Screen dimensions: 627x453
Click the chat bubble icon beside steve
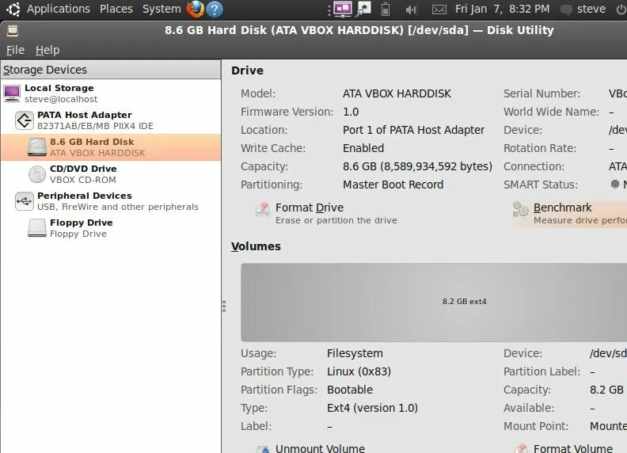pyautogui.click(x=566, y=10)
